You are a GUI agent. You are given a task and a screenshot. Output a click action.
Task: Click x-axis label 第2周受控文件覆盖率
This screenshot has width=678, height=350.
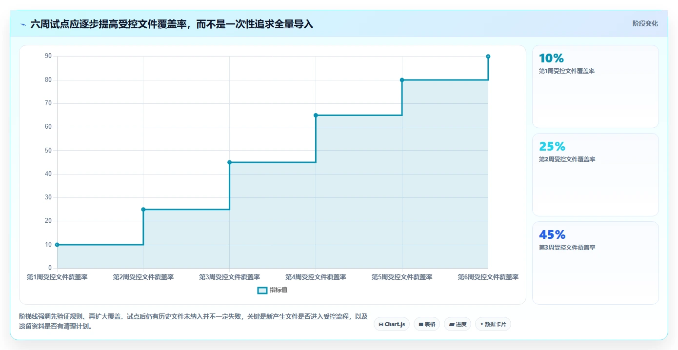click(x=143, y=277)
